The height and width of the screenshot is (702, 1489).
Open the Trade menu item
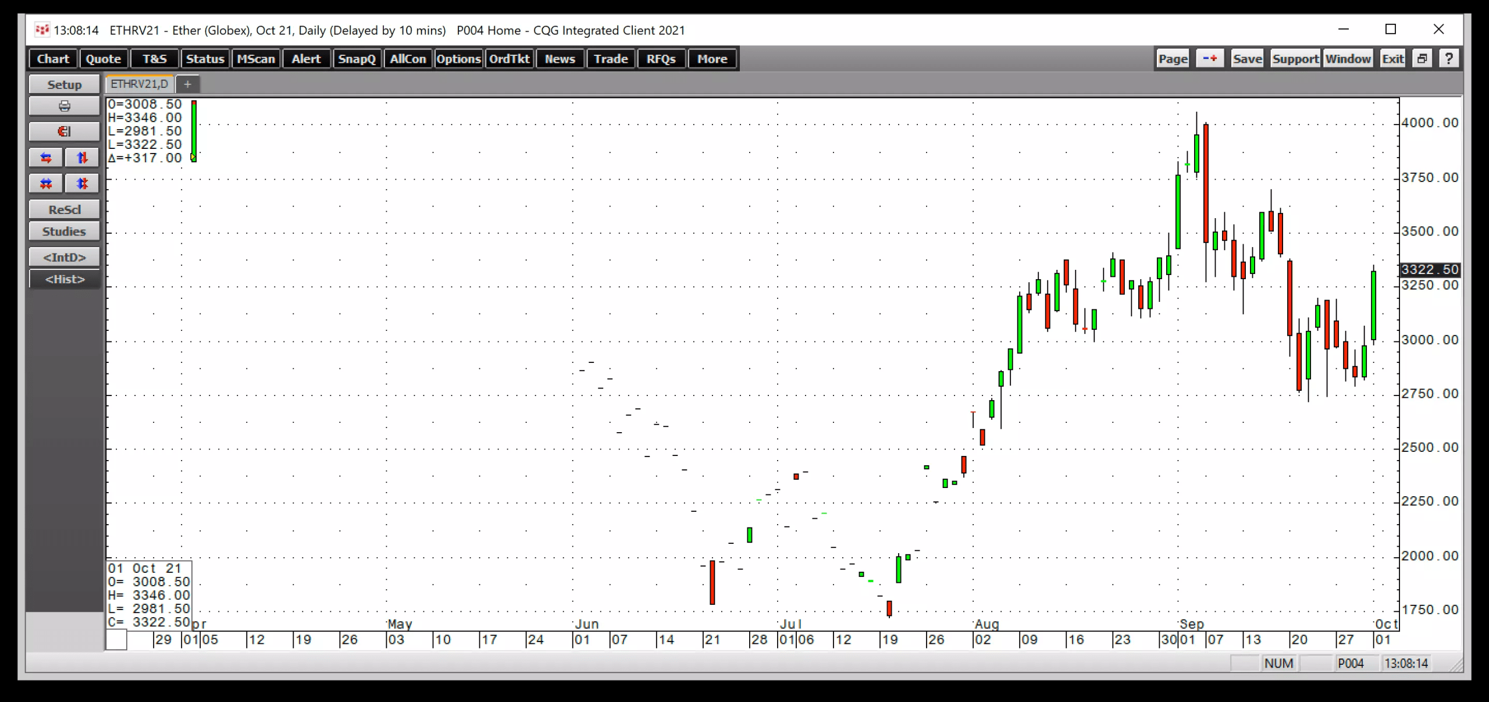tap(610, 59)
